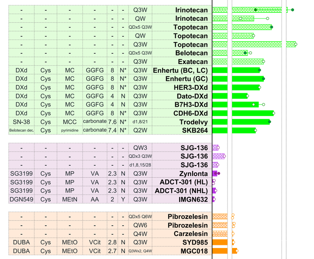The width and height of the screenshot is (314, 259).
Task: Select the HER3-DXd drug name
Action: pos(190,87)
